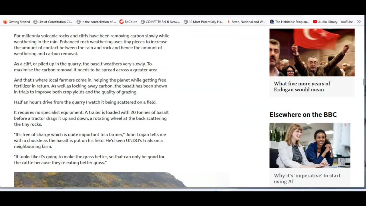Click the State, National bookmark favicon
The image size is (366, 206).
229,22
